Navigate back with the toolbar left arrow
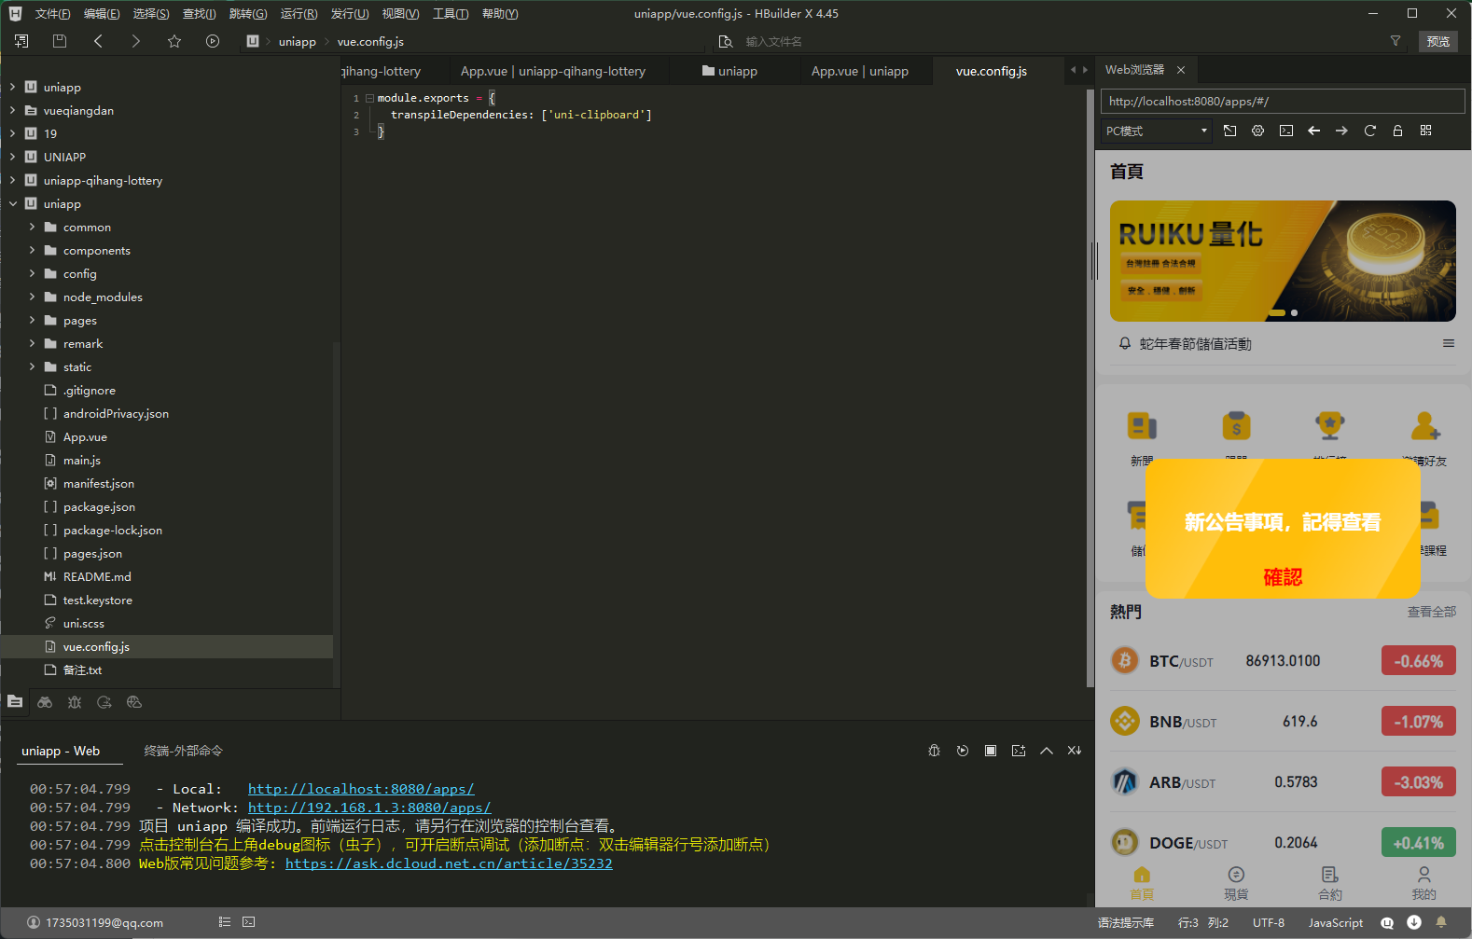The width and height of the screenshot is (1472, 939). (x=98, y=41)
